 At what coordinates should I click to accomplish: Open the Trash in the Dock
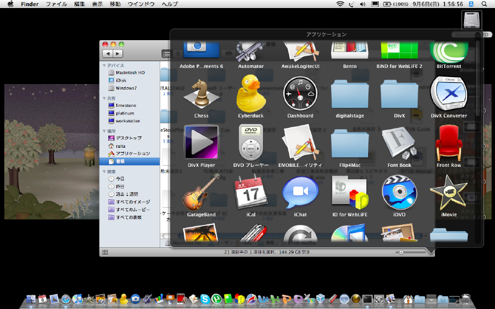pyautogui.click(x=466, y=298)
